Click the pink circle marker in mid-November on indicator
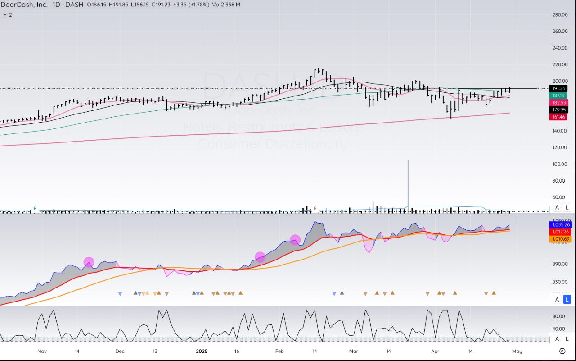The image size is (576, 361). pos(89,262)
